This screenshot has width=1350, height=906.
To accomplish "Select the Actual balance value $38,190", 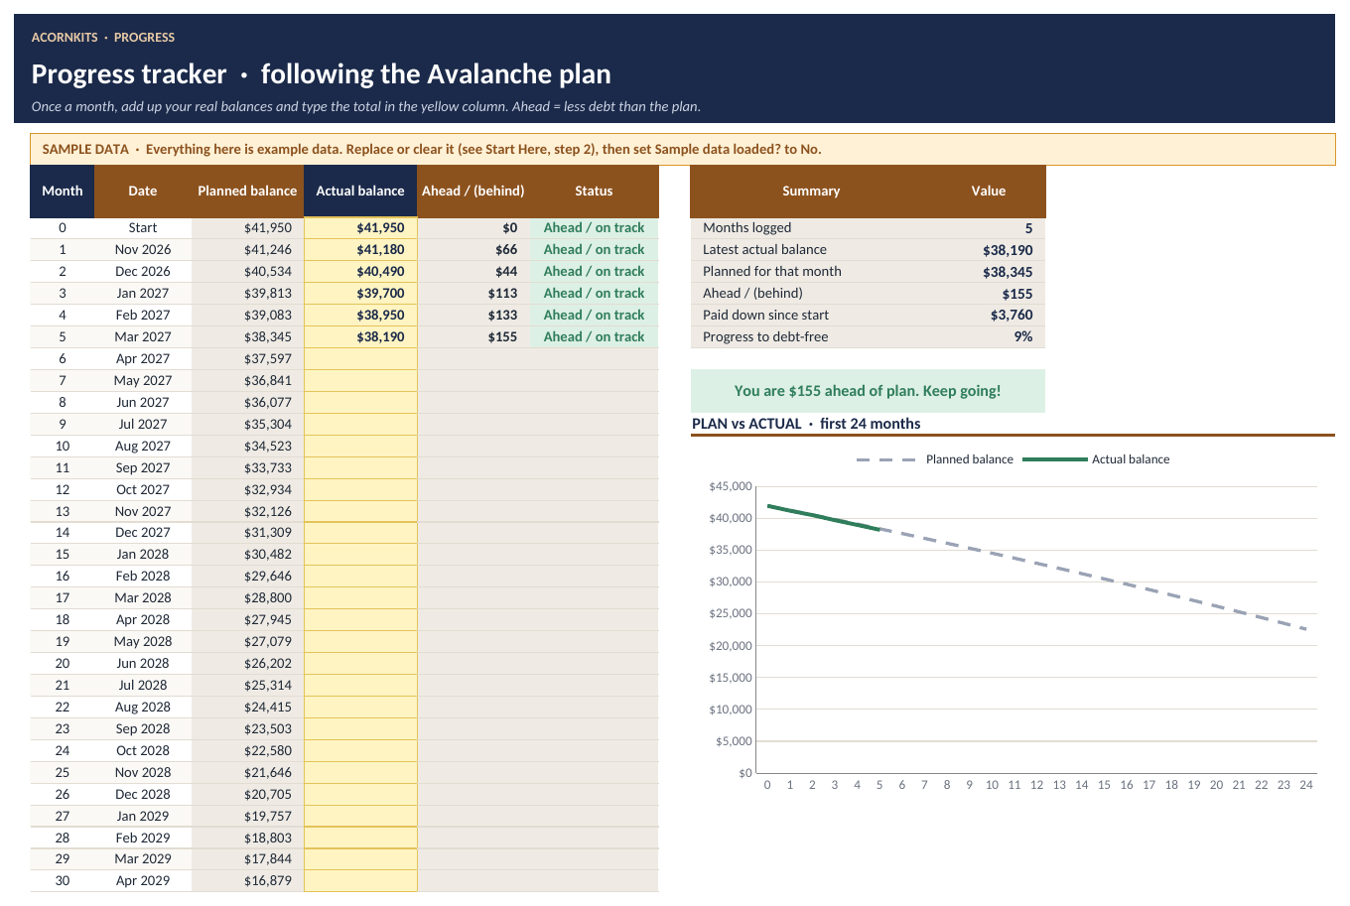I will pos(360,336).
